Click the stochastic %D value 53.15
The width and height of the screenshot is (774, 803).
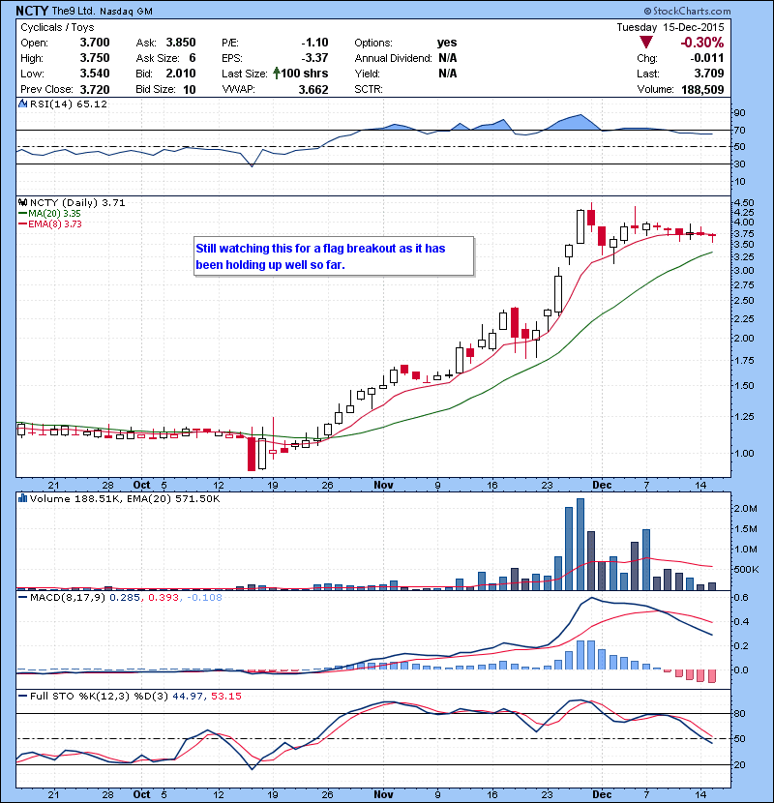[225, 696]
